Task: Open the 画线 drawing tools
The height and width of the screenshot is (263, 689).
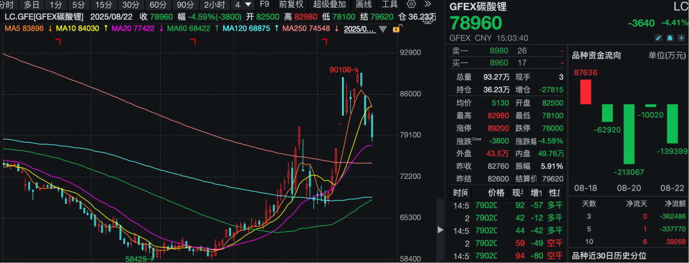Action: (x=364, y=5)
